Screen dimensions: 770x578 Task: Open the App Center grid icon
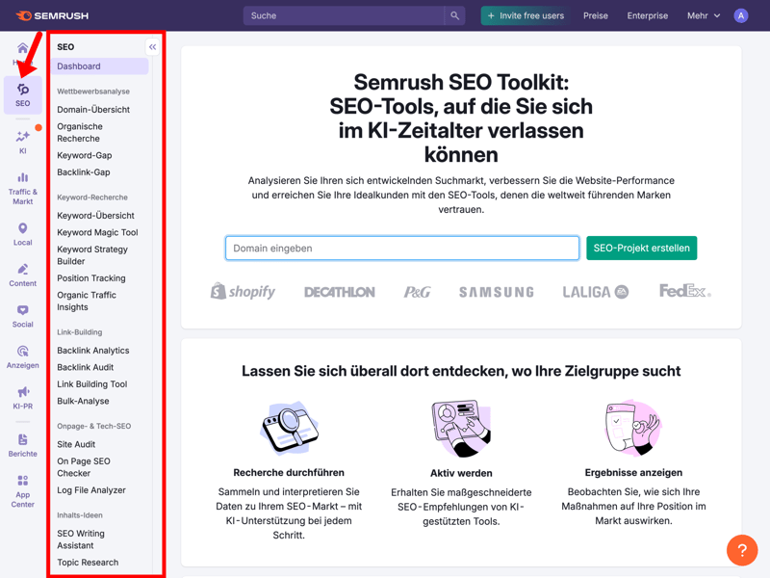point(22,480)
